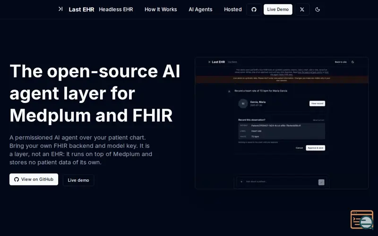The image size is (378, 236).
Task: Click the Last EHR logo mark icon
Action: coord(60,9)
